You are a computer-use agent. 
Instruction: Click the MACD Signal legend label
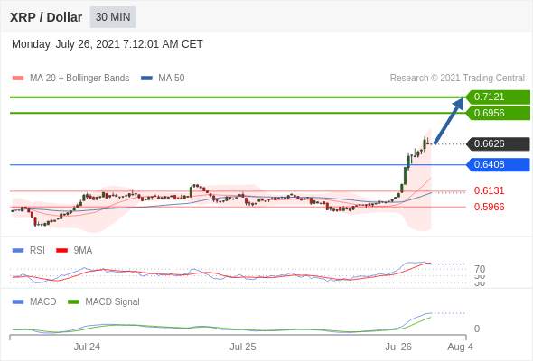click(113, 302)
